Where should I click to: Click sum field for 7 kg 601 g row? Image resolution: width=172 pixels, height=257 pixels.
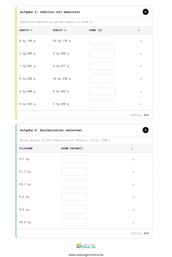[x=102, y=66]
